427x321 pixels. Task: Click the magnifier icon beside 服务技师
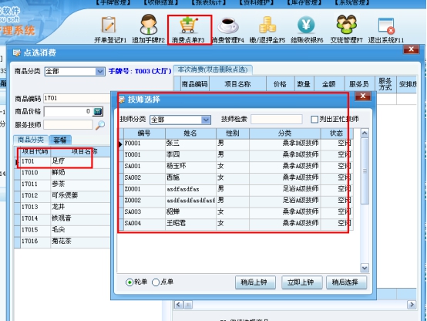(x=100, y=125)
